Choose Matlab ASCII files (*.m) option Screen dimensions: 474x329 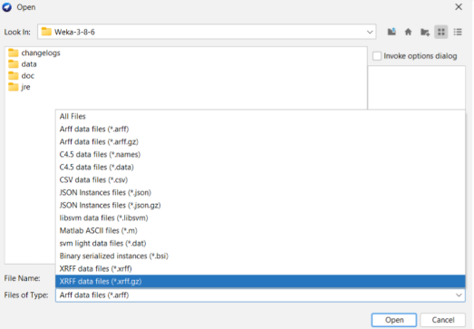[x=260, y=231]
